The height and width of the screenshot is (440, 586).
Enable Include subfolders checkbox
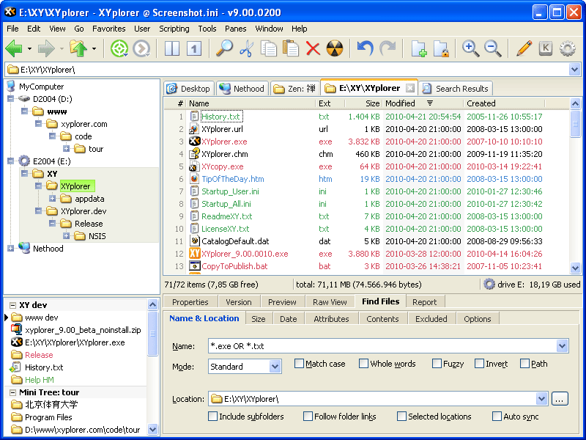(x=212, y=417)
